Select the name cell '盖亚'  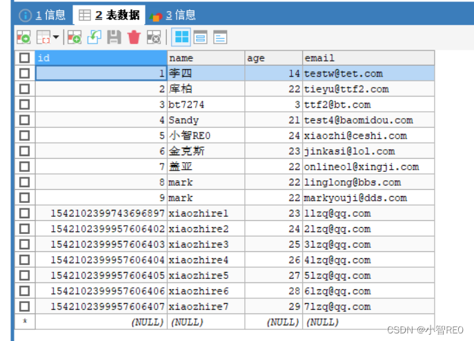pos(206,166)
